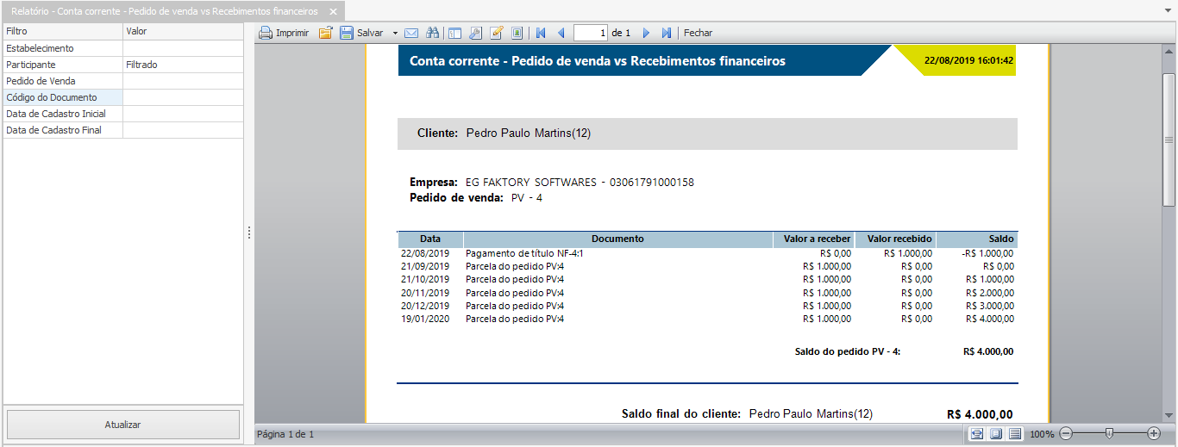
Task: Switch to whole page view mode
Action: 996,434
